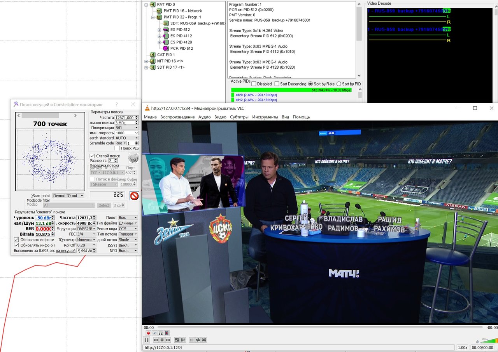498x352 pixels.
Task: Pause playback in VLC
Action: pos(147,340)
